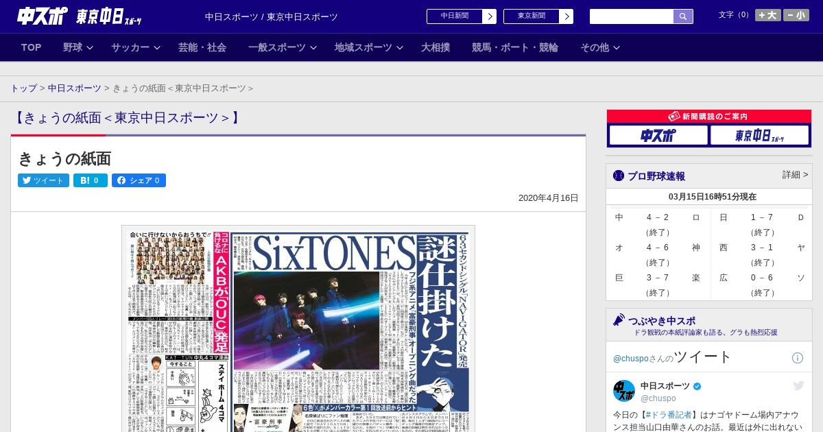
Task: Open the #ドラ番記者 hashtag link
Action: [669, 415]
